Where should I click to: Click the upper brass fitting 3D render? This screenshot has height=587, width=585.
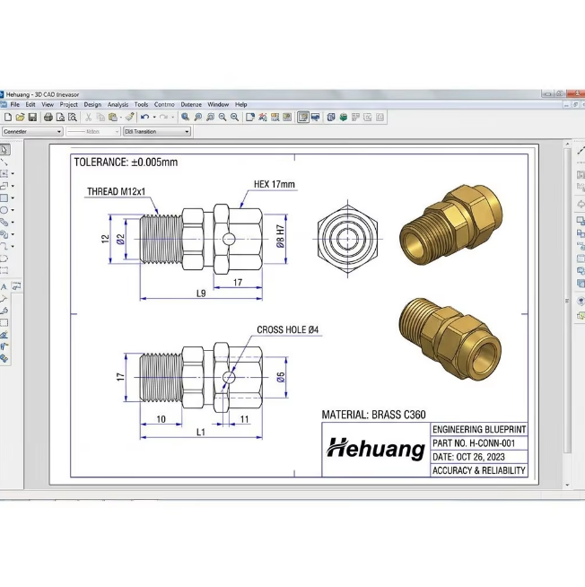coord(451,224)
